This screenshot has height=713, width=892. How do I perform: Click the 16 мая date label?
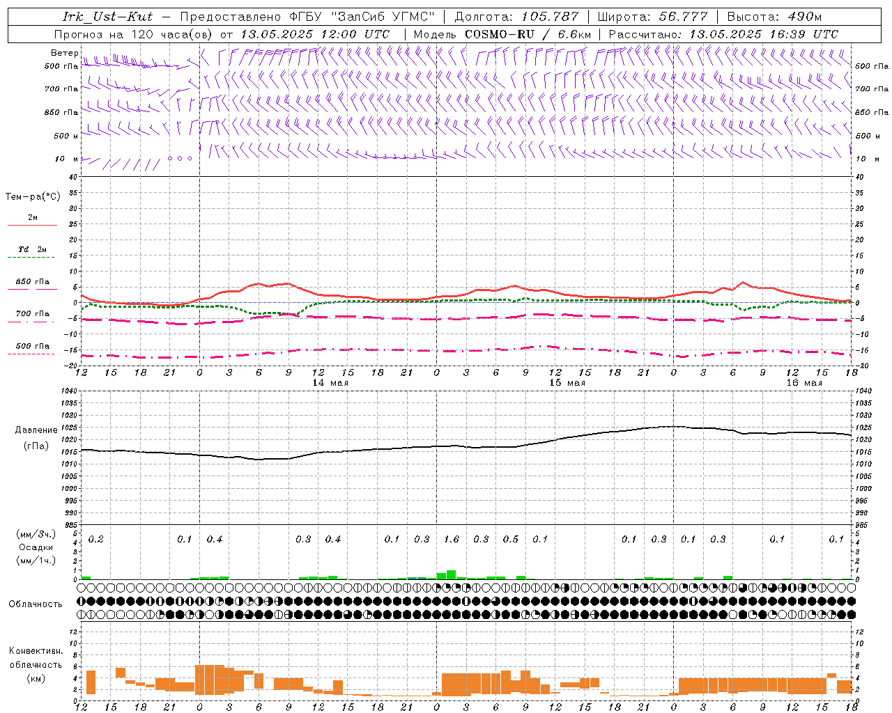click(804, 383)
